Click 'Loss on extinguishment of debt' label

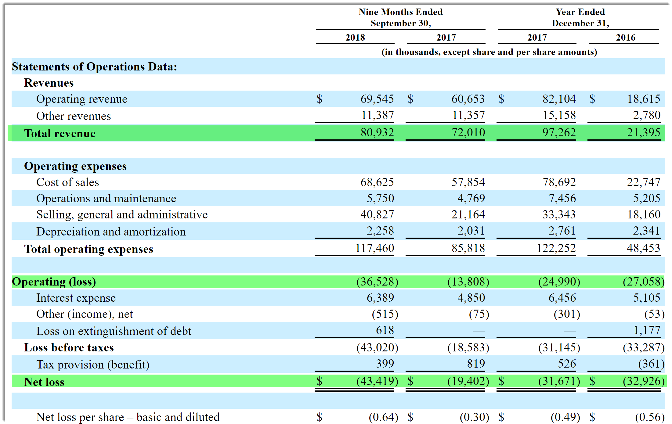point(114,331)
